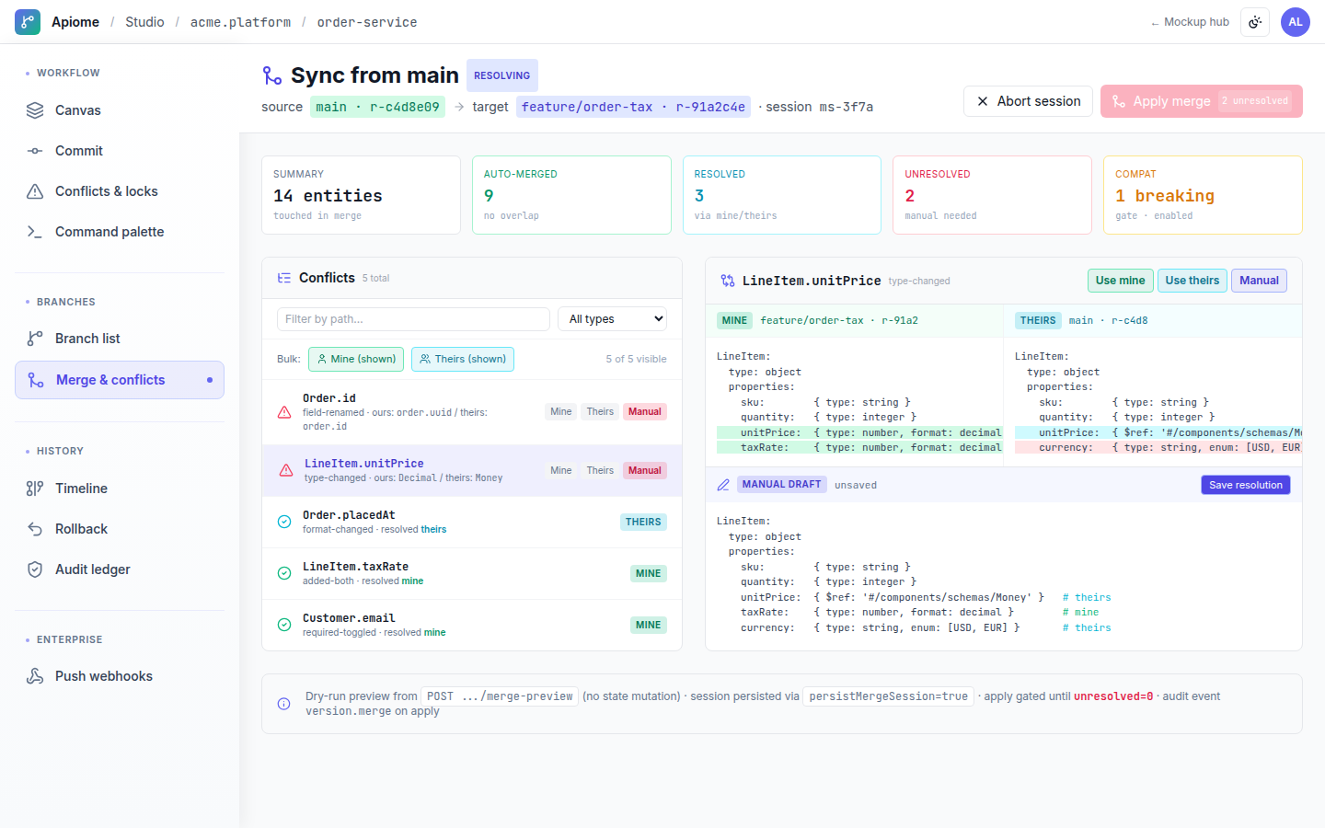Click source tag main · r-c4d8e09
This screenshot has height=828, width=1325.
point(377,107)
